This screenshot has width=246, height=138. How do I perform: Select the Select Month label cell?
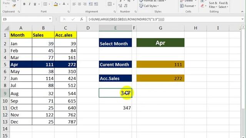coord(115,43)
